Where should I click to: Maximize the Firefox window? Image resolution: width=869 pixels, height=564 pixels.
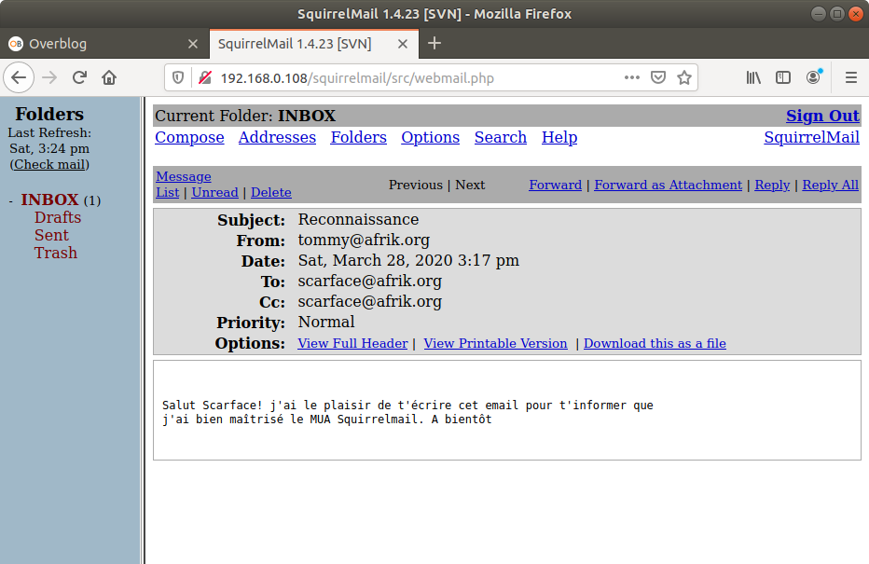pyautogui.click(x=837, y=14)
